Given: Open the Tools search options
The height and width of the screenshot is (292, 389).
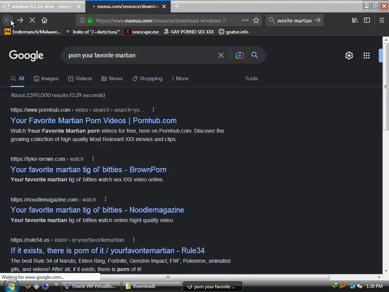Looking at the screenshot, I should [x=251, y=78].
